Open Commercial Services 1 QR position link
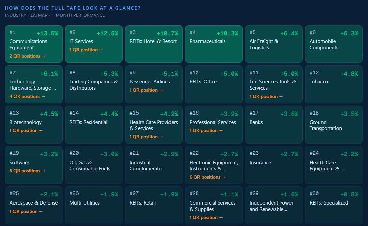 click(206, 217)
